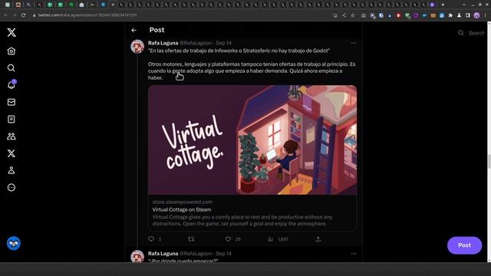The height and width of the screenshot is (276, 491).
Task: Open Rafa Laguna name on the second post
Action: click(163, 254)
